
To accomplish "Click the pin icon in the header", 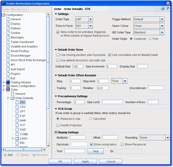I will click(x=168, y=8).
